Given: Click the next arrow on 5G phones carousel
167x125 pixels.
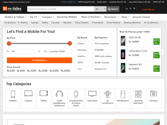Looking at the screenshot, I should point(161,52).
